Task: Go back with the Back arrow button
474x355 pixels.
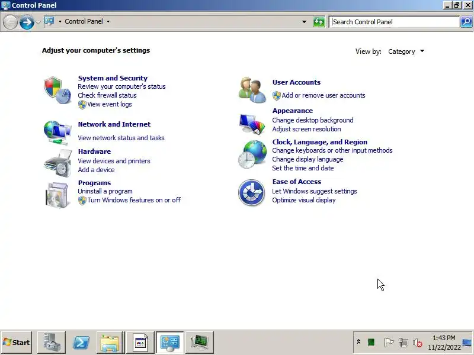Action: (x=10, y=22)
